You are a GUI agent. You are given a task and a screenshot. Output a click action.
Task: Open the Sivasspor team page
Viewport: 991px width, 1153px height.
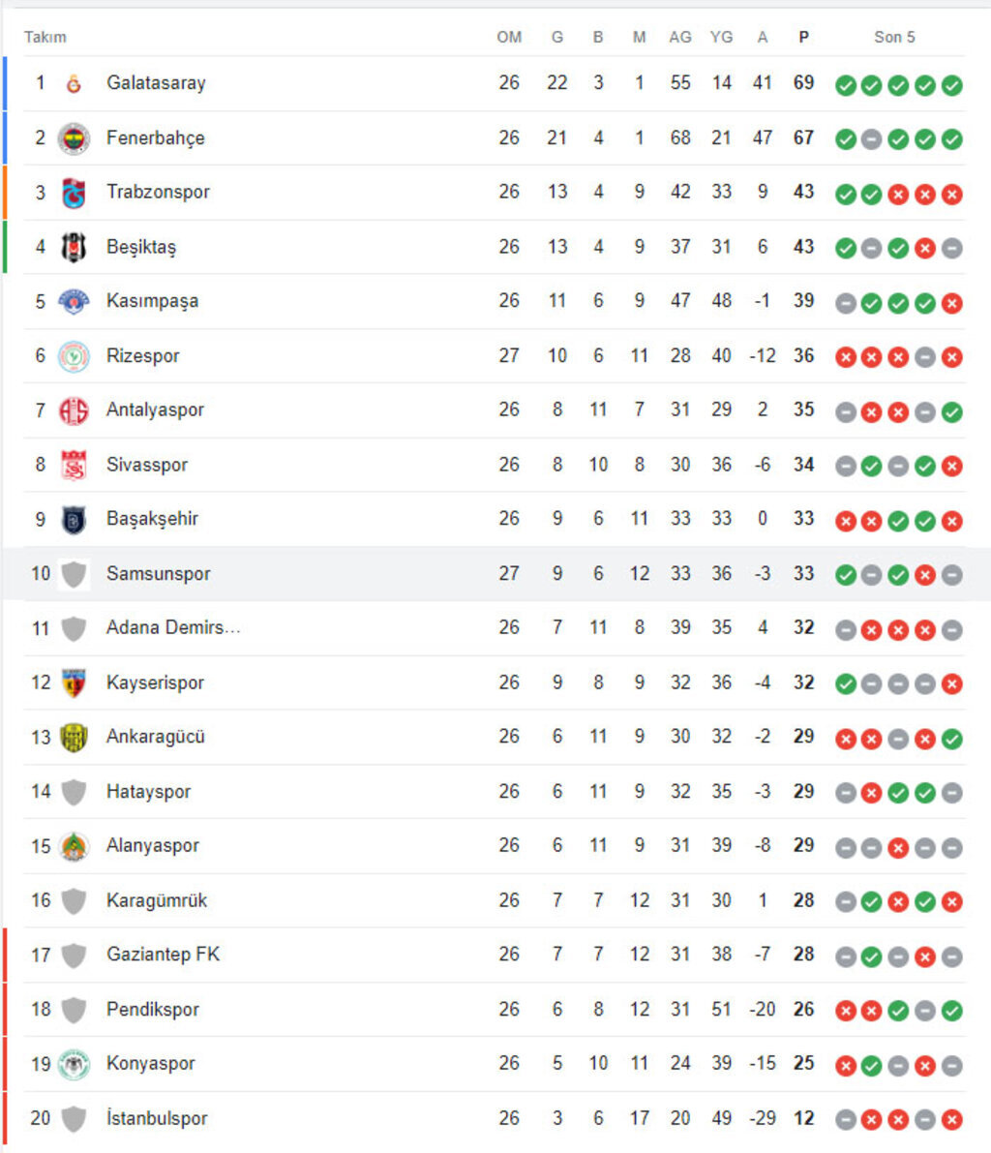[x=147, y=465]
